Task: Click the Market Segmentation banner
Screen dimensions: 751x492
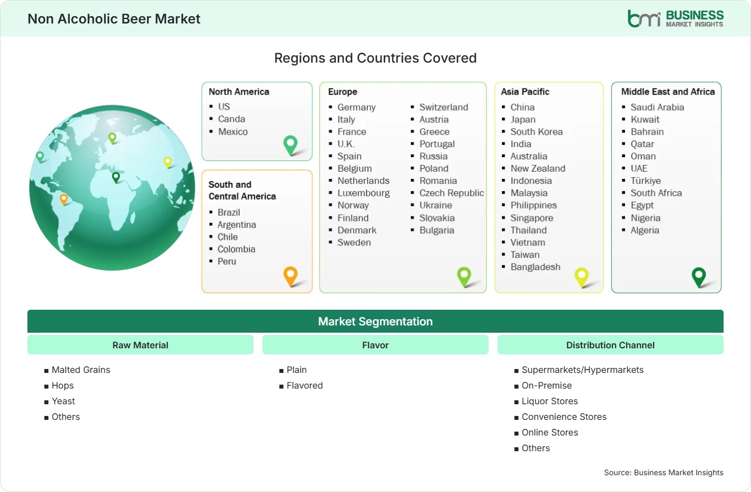Action: point(375,321)
